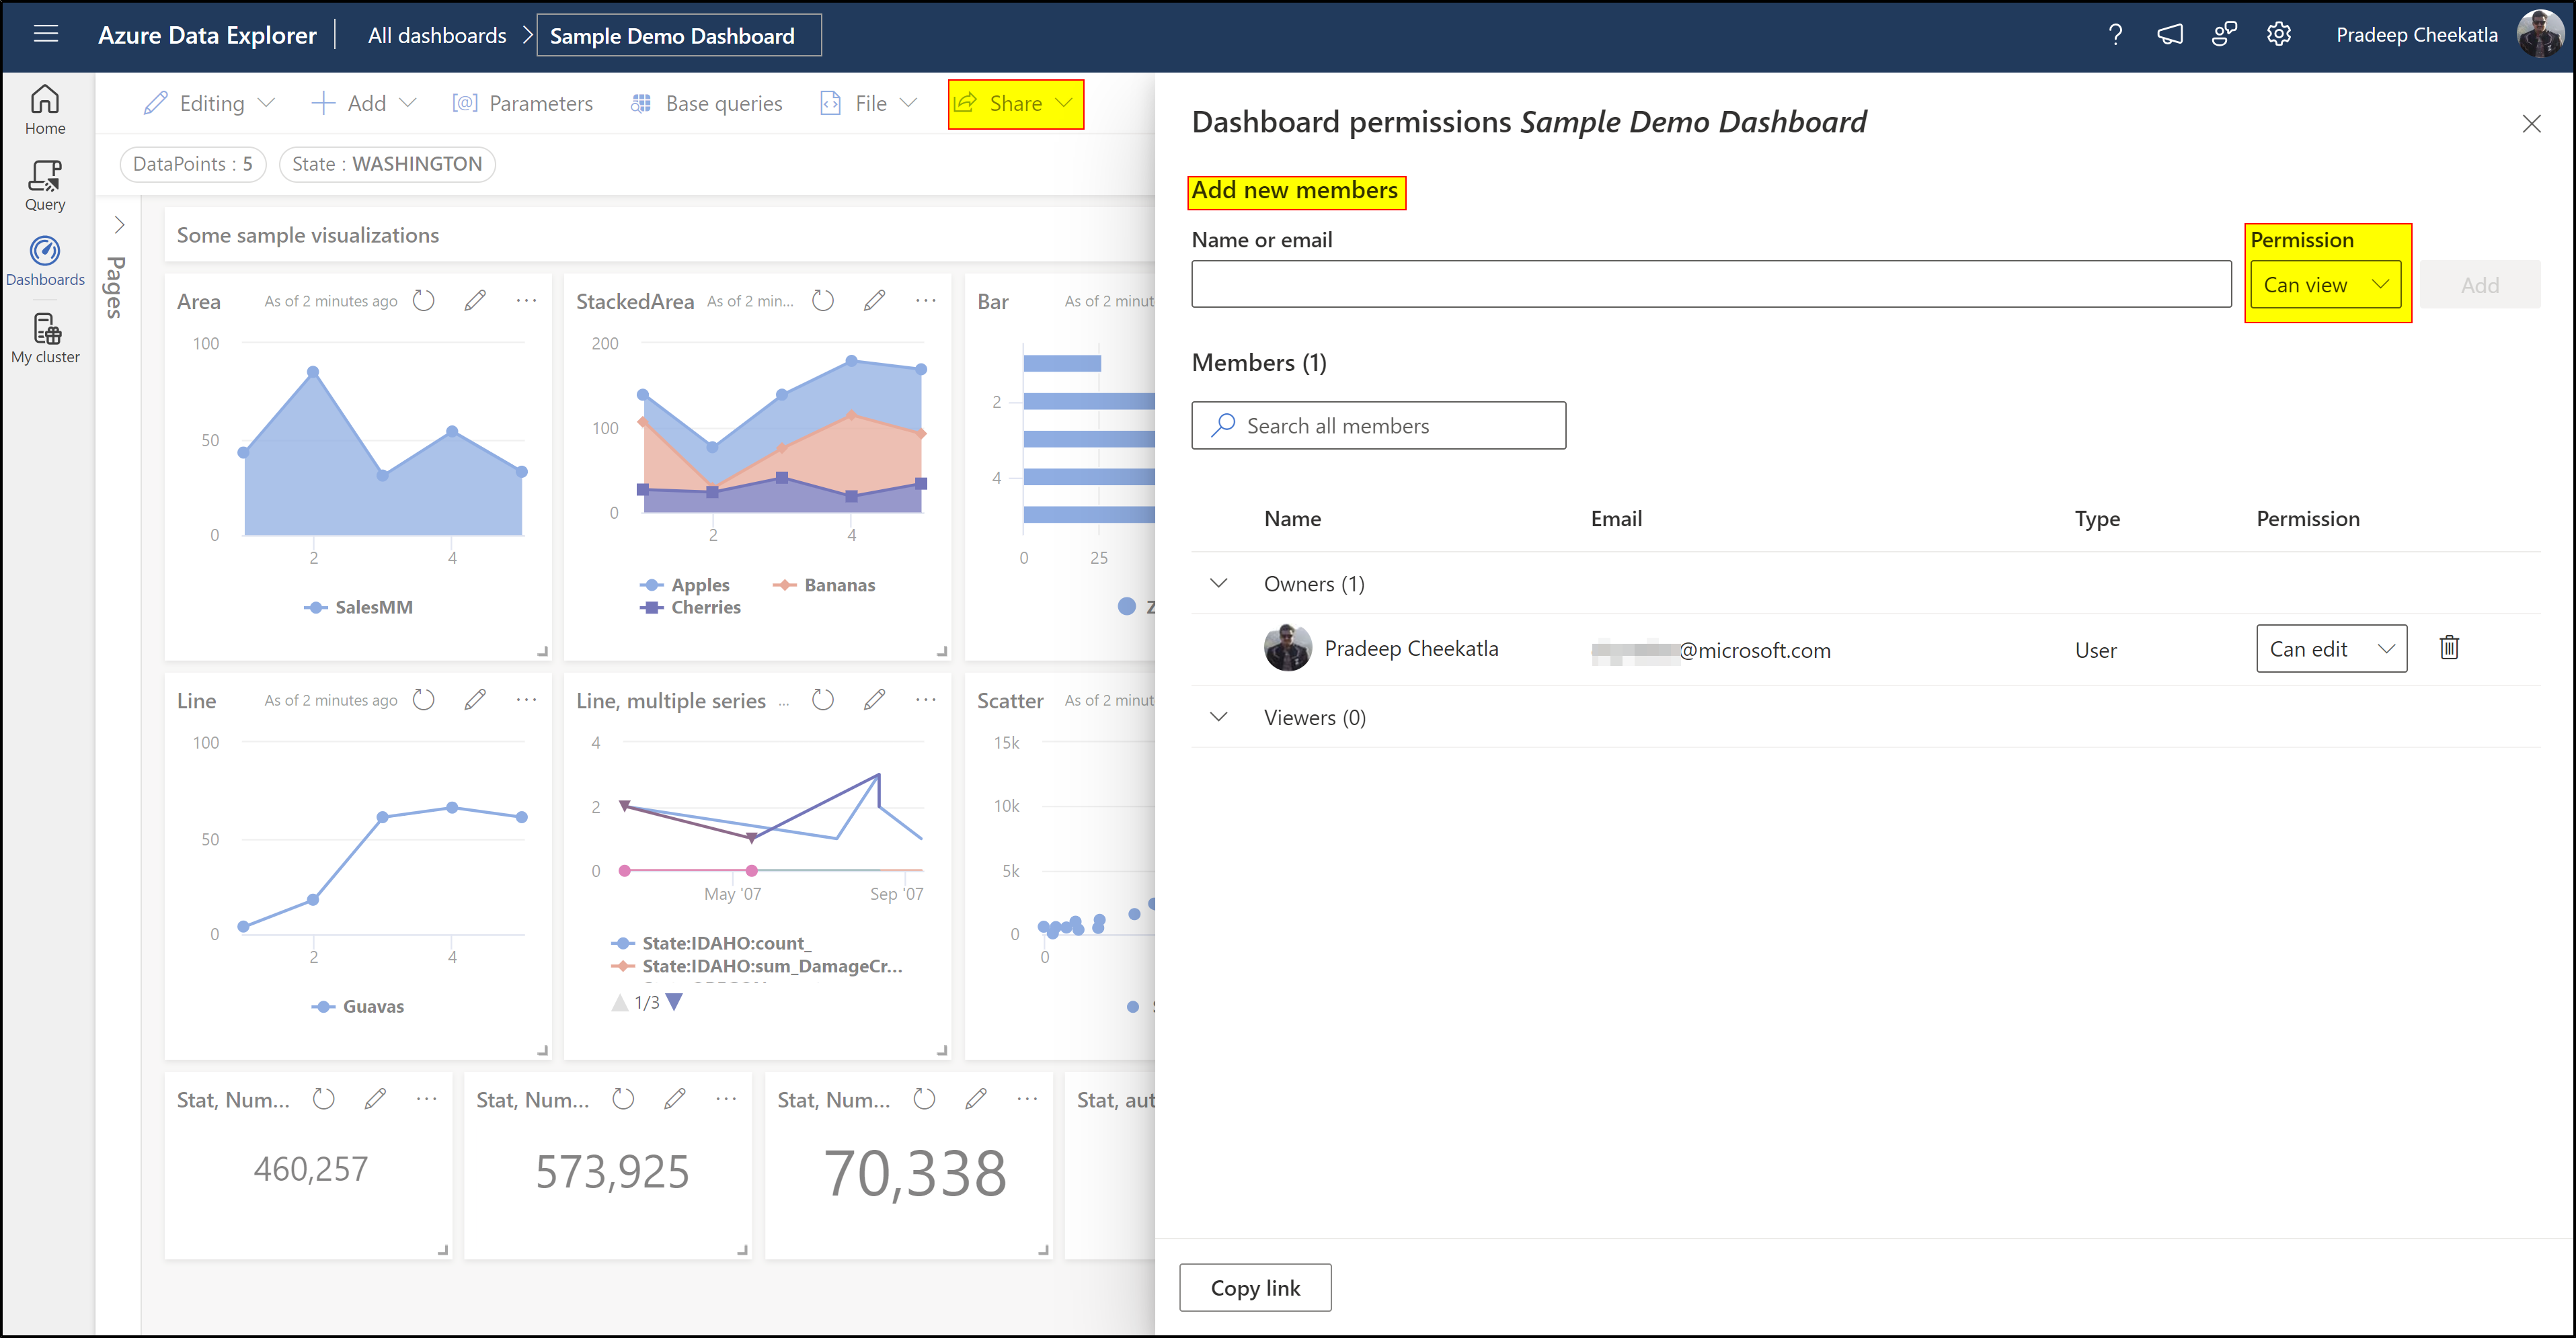Edit the Line chart tile
This screenshot has height=1338, width=2576.
coord(475,700)
